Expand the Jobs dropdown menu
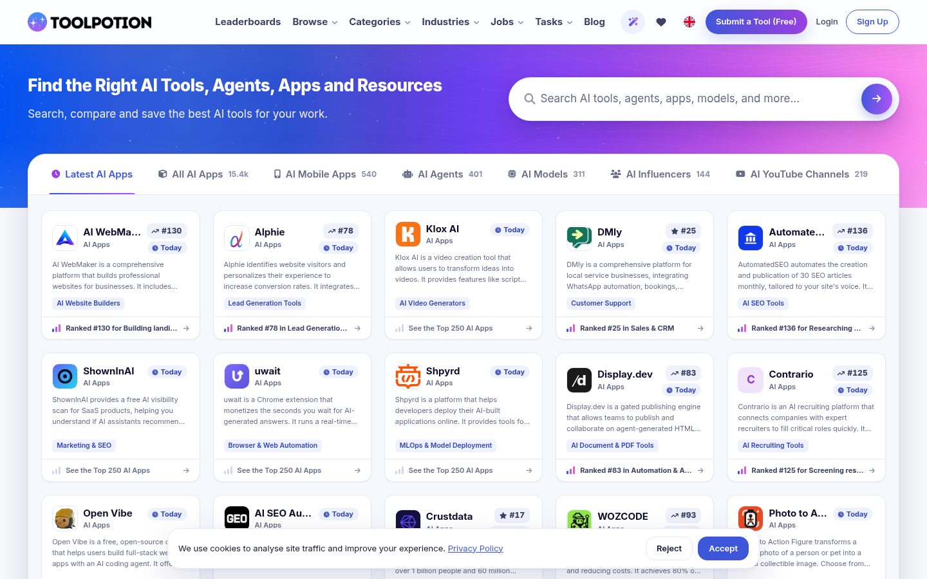Image resolution: width=927 pixels, height=579 pixels. [507, 22]
